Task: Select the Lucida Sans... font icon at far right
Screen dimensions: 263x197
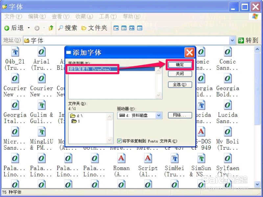Action: [x=227, y=105]
